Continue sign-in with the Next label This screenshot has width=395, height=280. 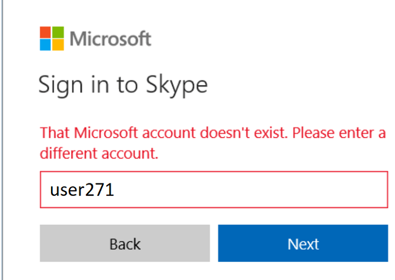303,244
